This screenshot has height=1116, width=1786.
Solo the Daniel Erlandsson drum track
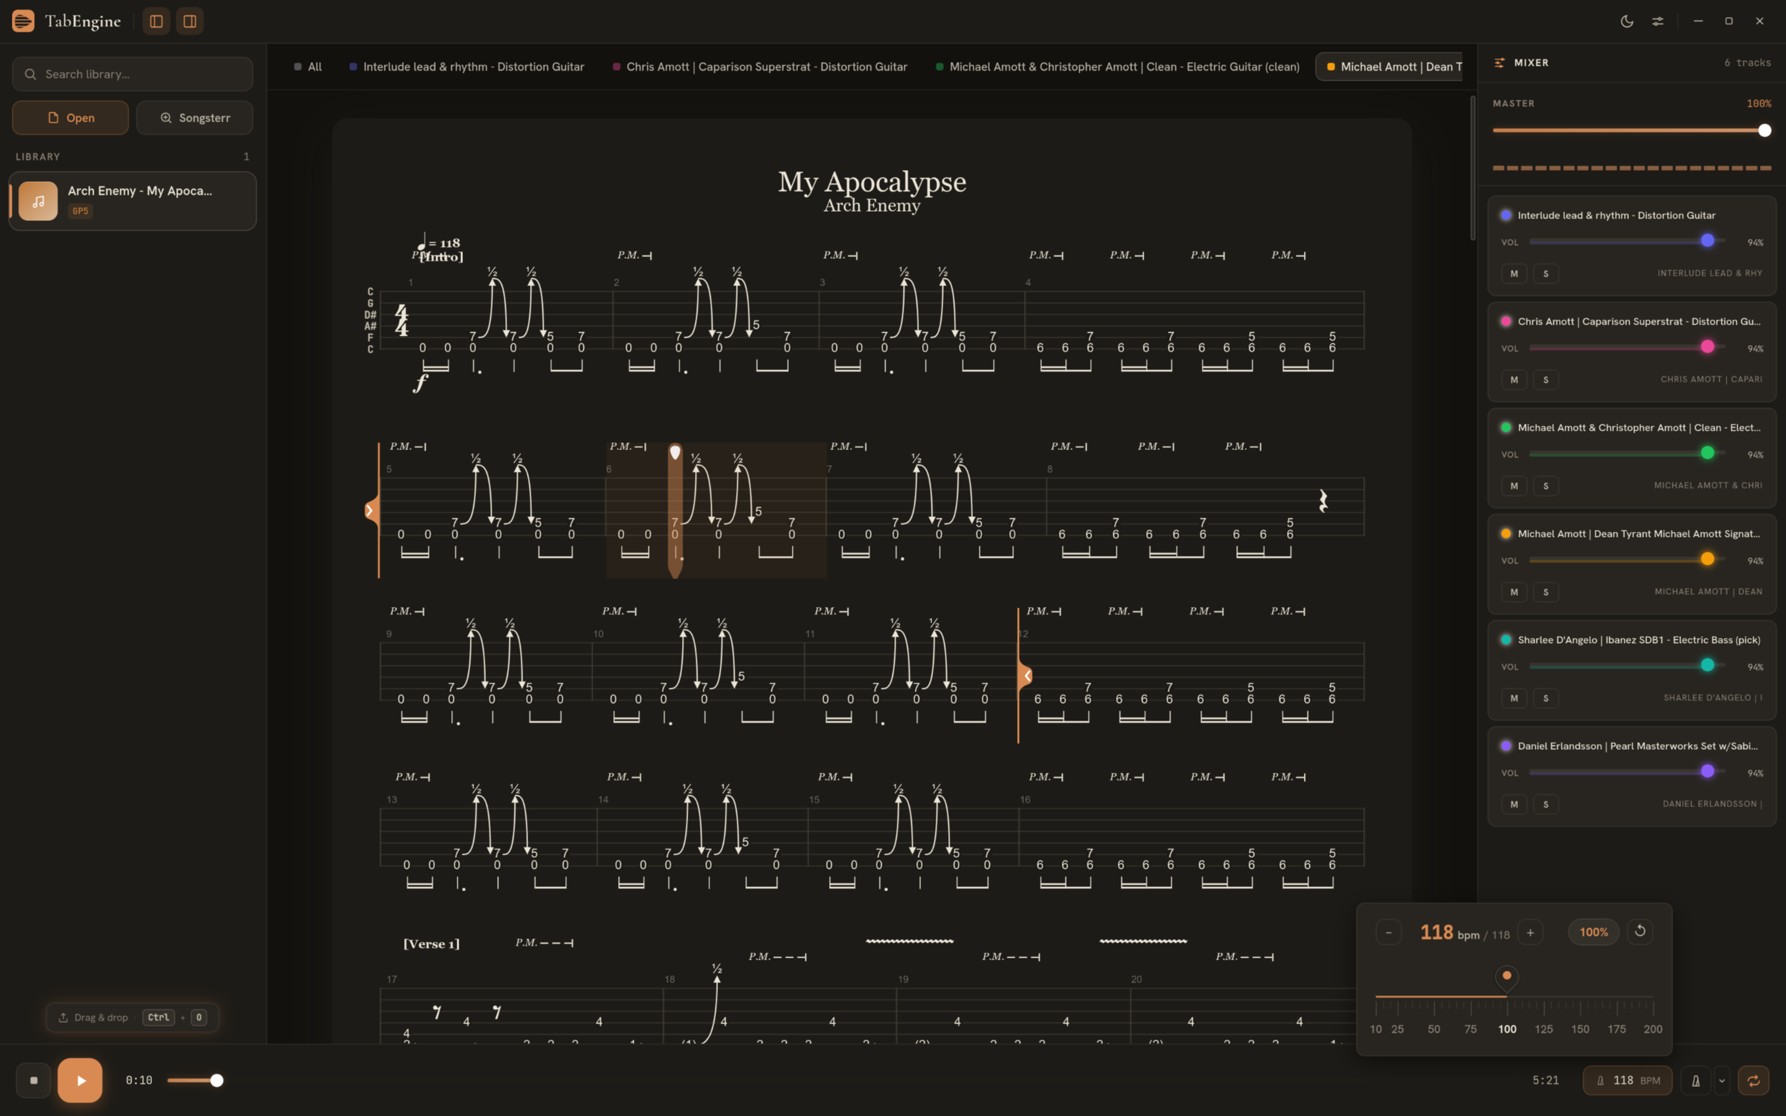click(x=1545, y=804)
